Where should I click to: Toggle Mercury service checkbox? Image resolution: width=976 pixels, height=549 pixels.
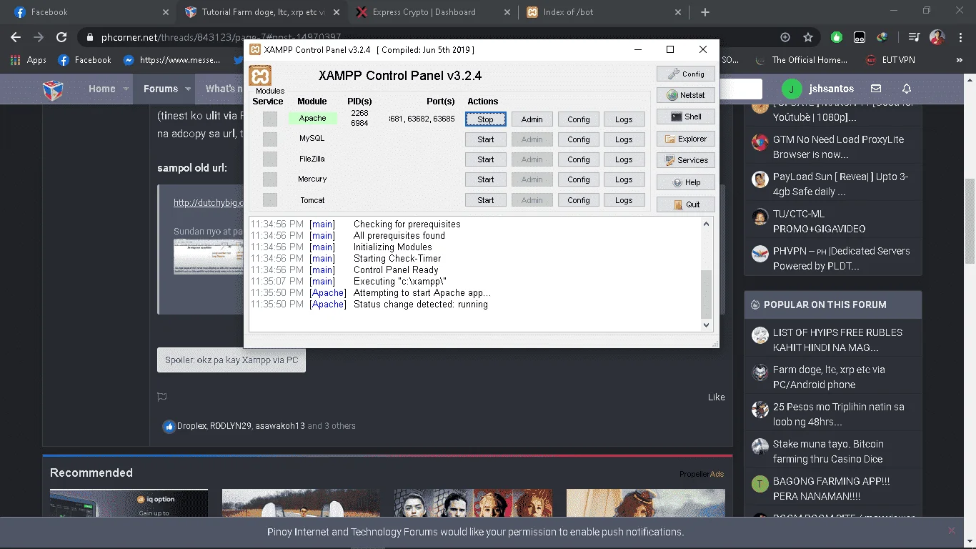tap(269, 179)
